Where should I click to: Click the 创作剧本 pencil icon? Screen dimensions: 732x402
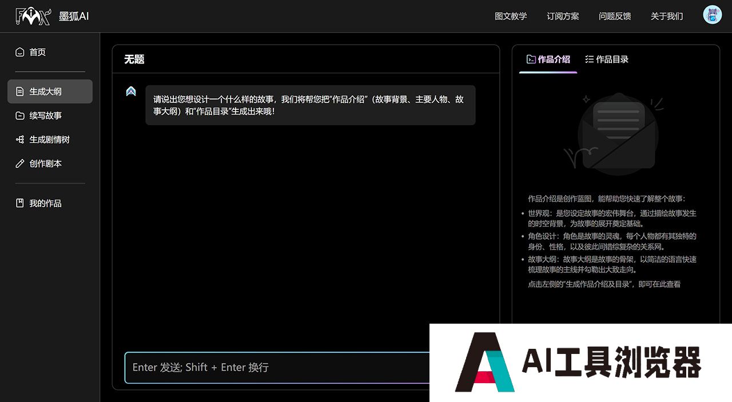click(x=19, y=164)
